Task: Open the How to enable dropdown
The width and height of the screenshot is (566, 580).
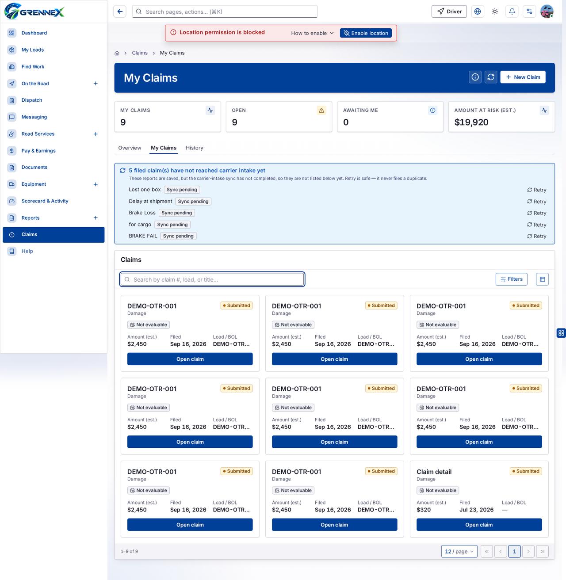Action: pos(312,33)
